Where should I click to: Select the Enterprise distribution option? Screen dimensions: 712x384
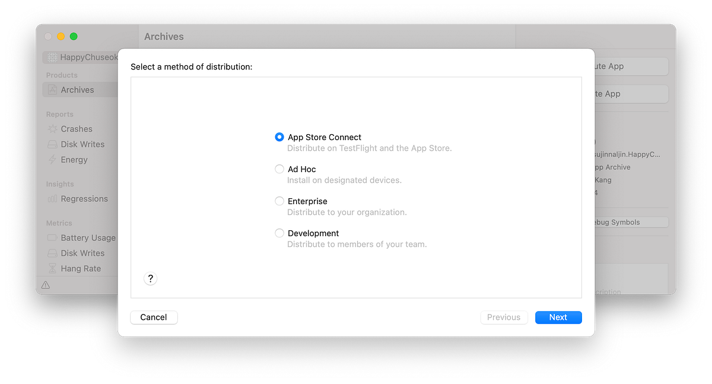279,201
